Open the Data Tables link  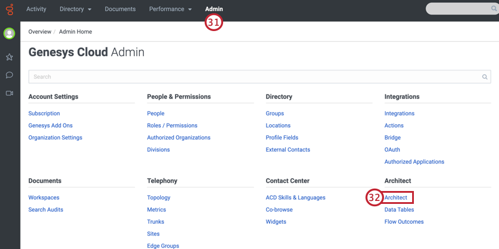click(399, 210)
